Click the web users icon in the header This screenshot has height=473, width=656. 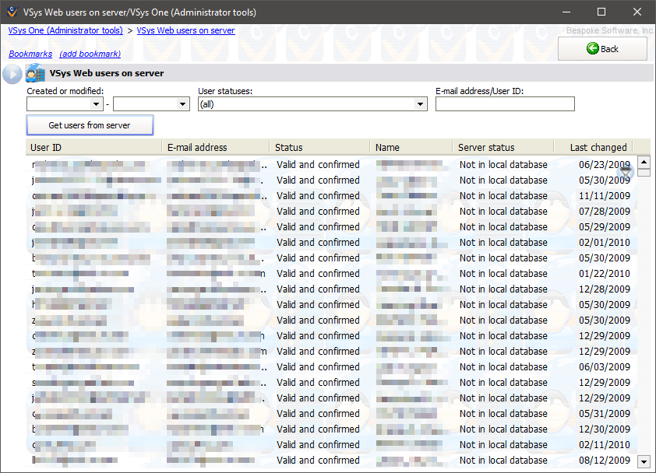pyautogui.click(x=36, y=74)
